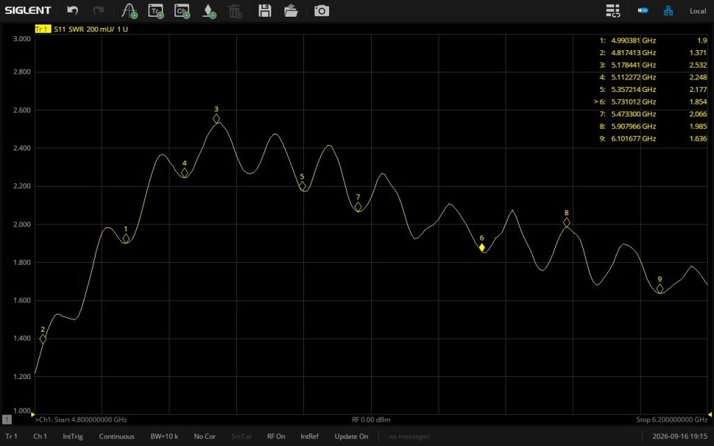Click the undo arrow in the toolbar
This screenshot has width=714, height=446.
pyautogui.click(x=73, y=10)
